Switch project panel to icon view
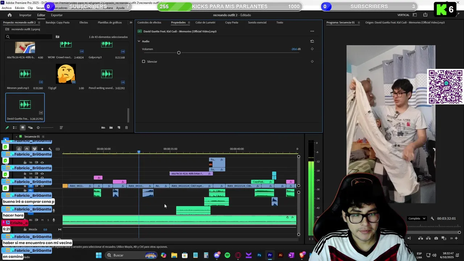Screen dimensions: 464x261 coord(22,128)
